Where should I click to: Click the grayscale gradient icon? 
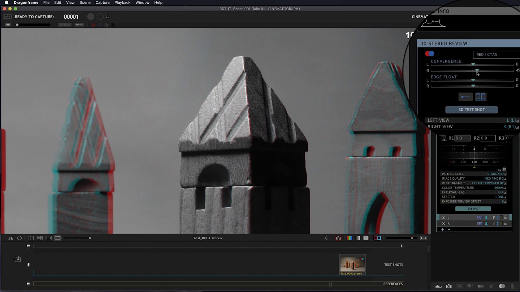pos(358,238)
